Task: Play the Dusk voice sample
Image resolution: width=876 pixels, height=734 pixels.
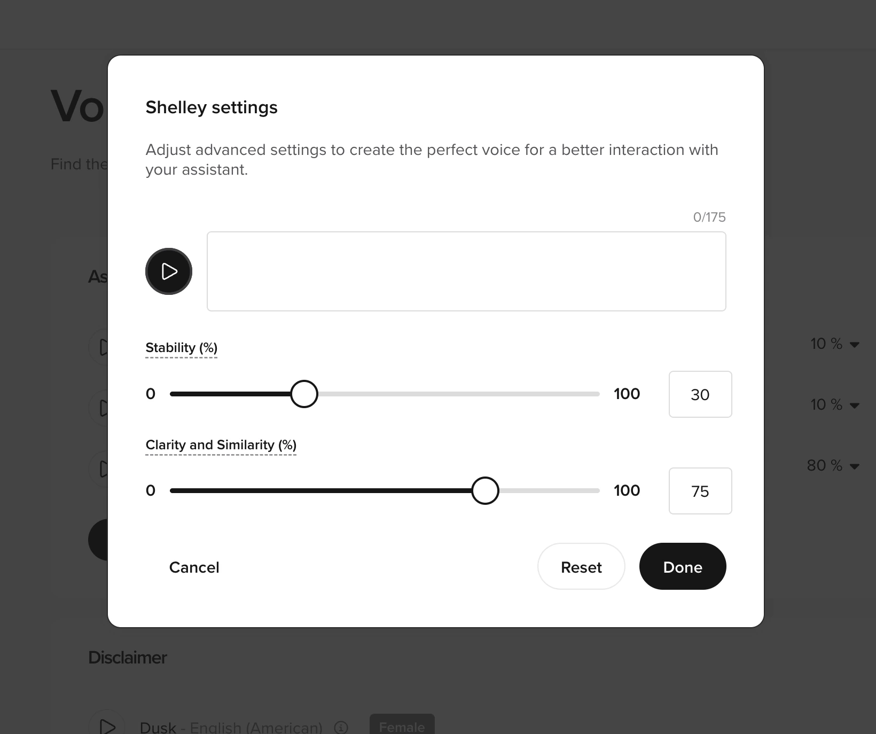Action: (x=107, y=725)
